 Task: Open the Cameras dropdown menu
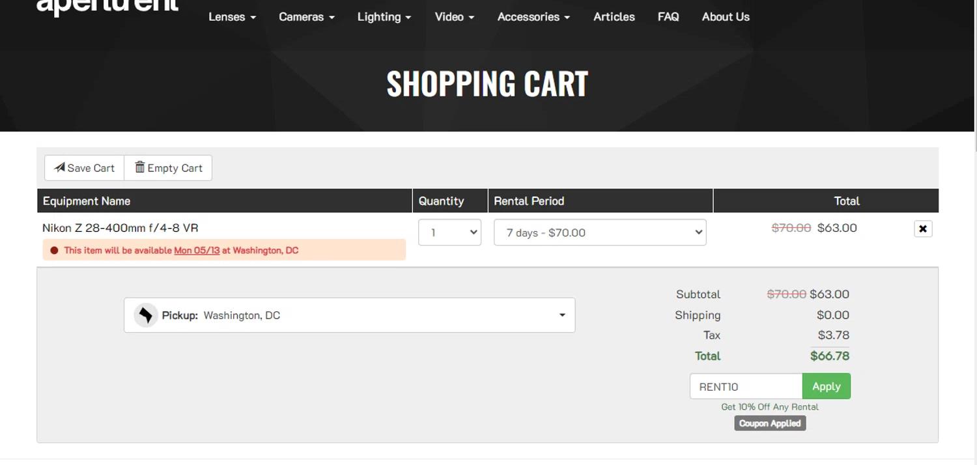pyautogui.click(x=306, y=17)
